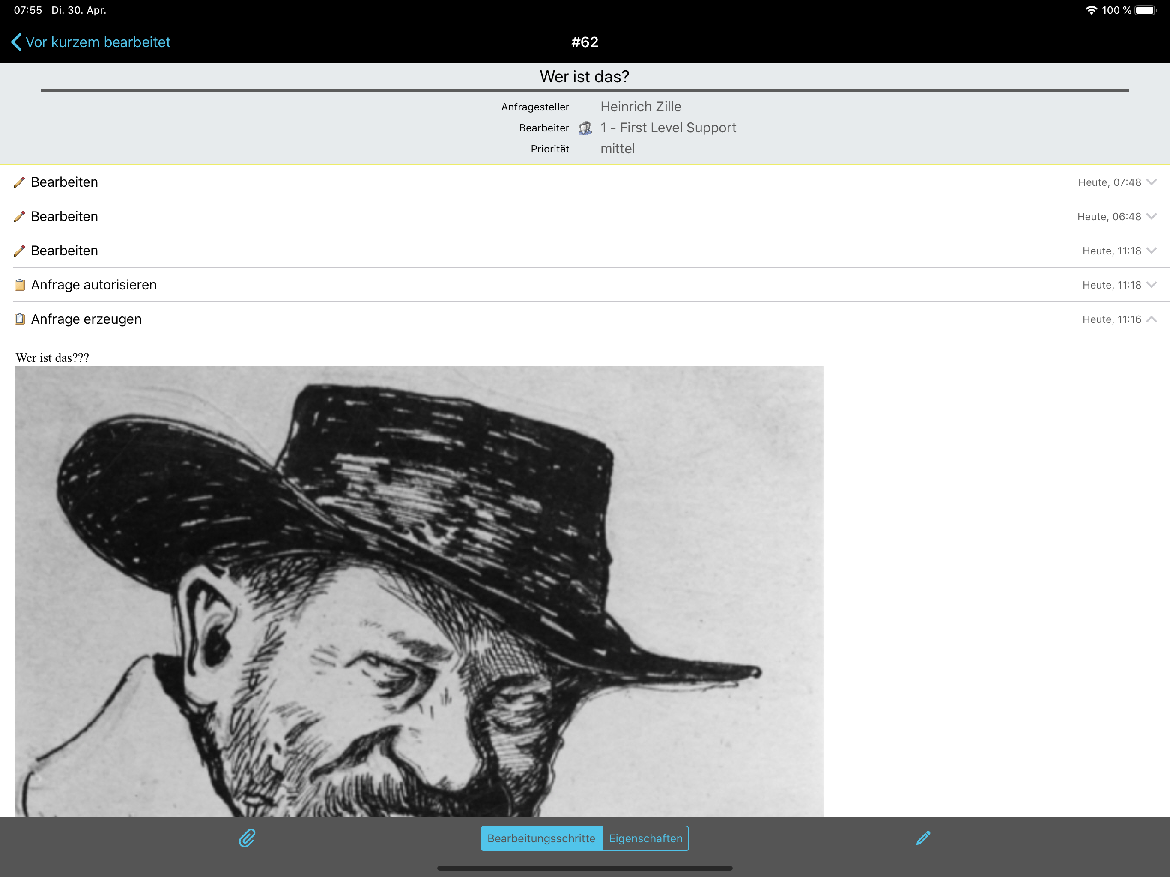Click timestamp Heute, 06:48

(x=1109, y=217)
